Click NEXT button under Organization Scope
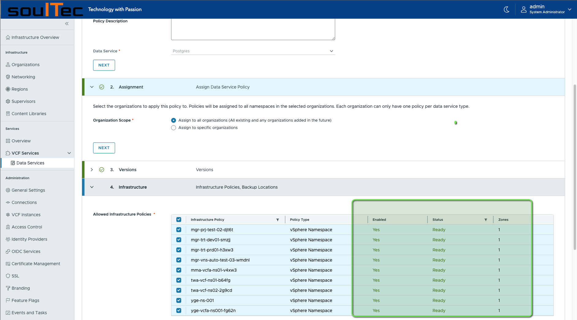This screenshot has width=577, height=320. tap(104, 148)
